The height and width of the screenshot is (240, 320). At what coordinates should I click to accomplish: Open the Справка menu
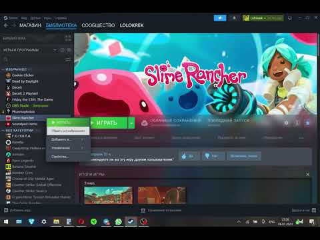(x=61, y=18)
